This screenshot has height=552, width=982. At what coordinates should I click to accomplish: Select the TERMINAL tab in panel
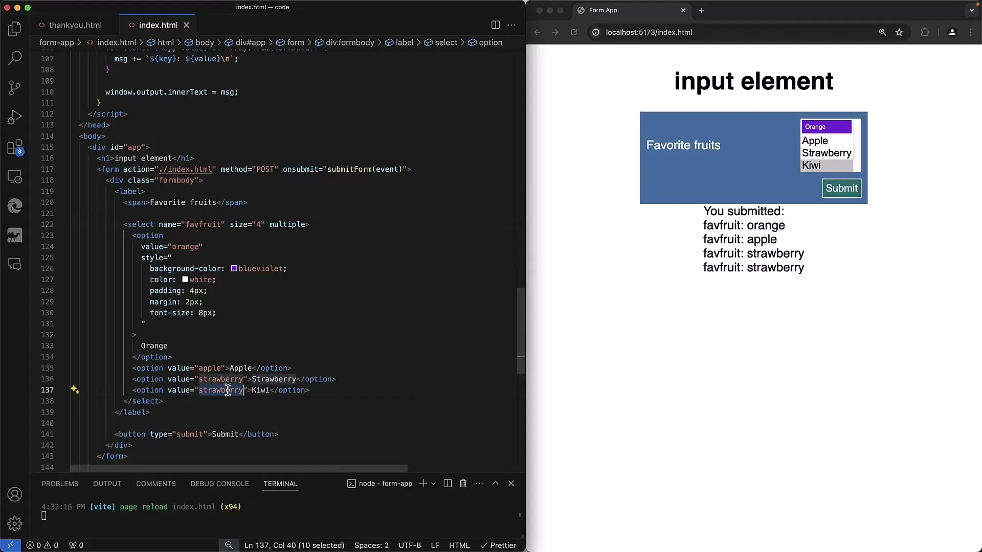tap(281, 483)
